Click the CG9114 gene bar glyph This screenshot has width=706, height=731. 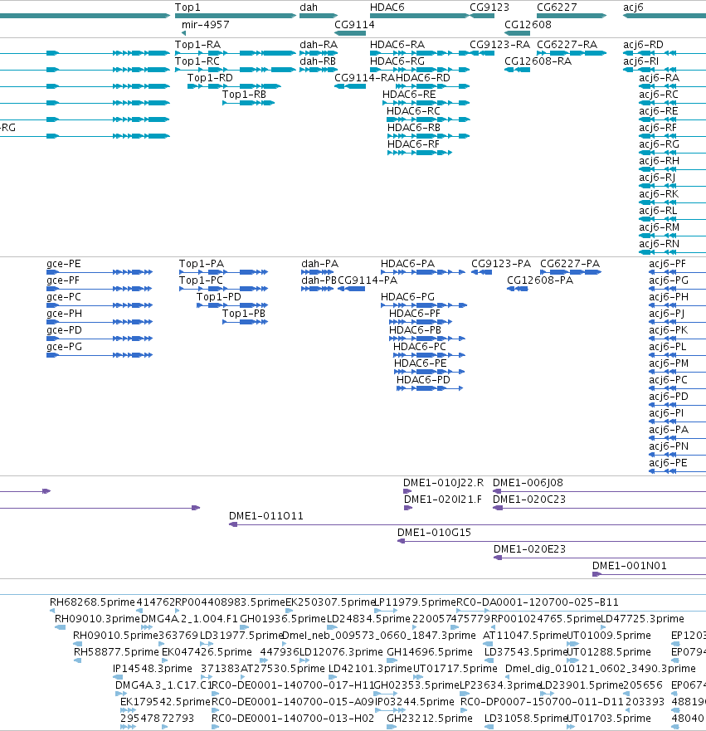(x=350, y=33)
